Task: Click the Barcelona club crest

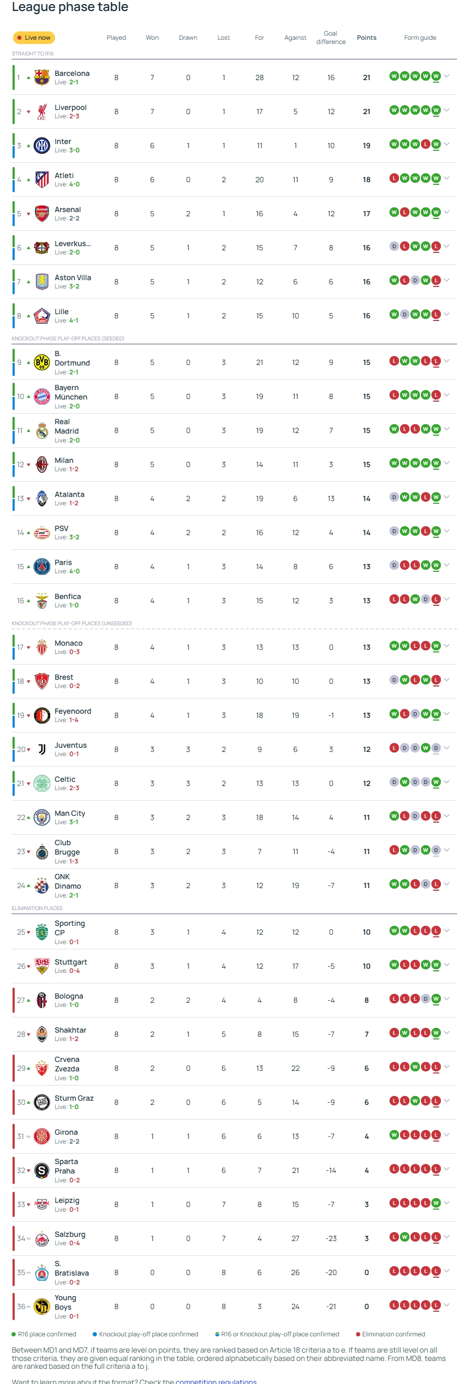Action: pyautogui.click(x=41, y=77)
